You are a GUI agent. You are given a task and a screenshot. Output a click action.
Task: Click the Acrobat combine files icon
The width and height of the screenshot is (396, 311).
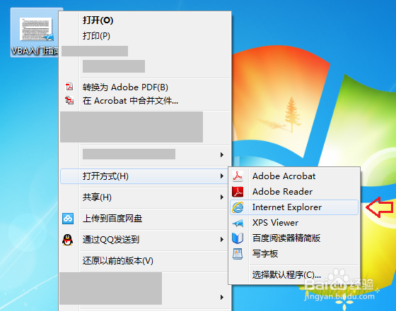pos(69,100)
